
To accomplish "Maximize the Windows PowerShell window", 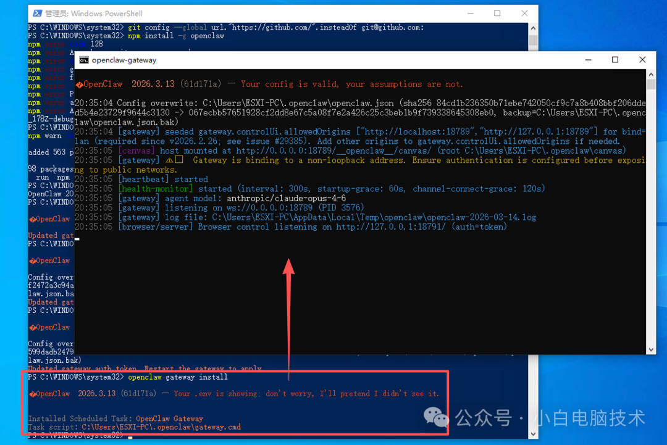I will 497,14.
